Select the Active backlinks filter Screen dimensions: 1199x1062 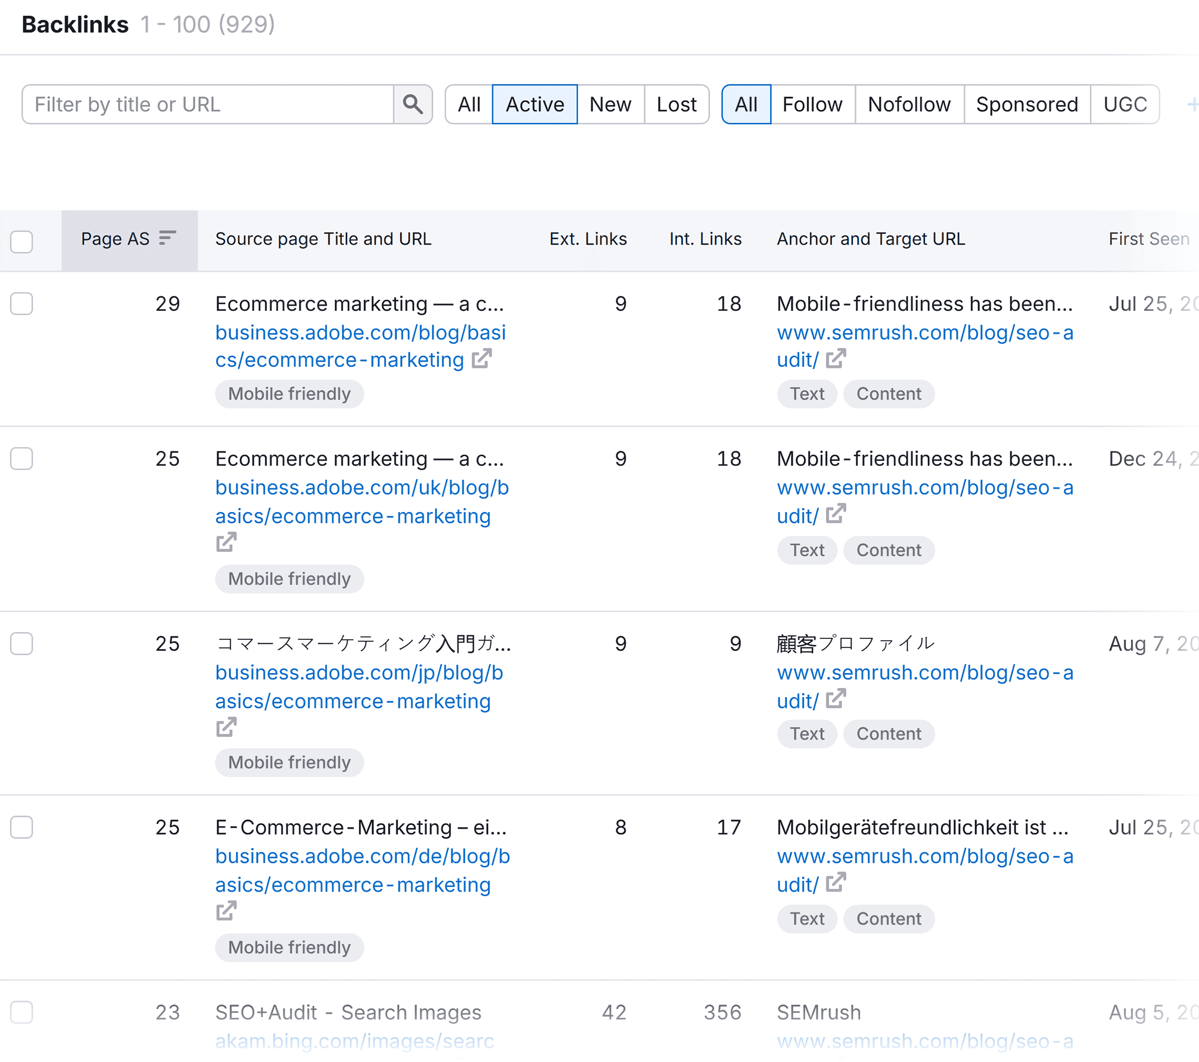click(x=535, y=105)
